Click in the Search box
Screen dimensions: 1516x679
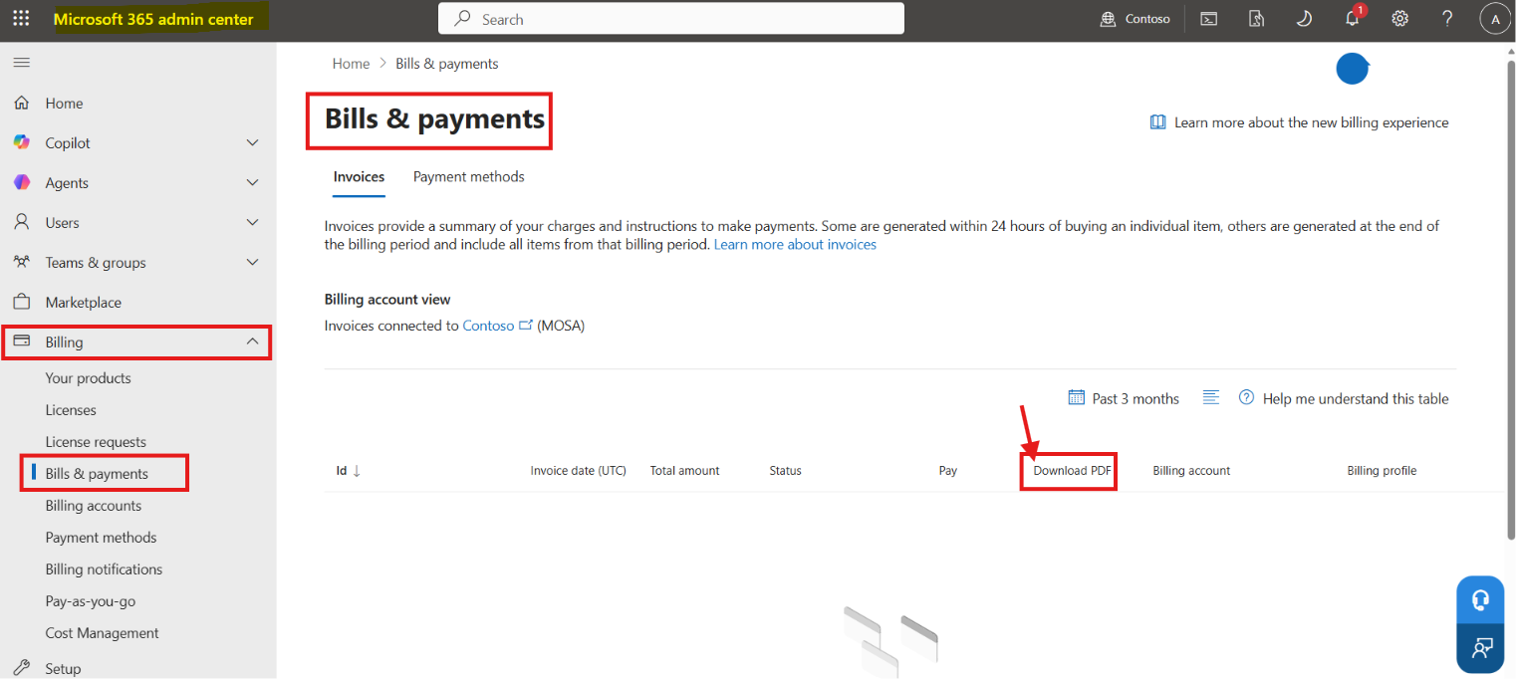(671, 19)
